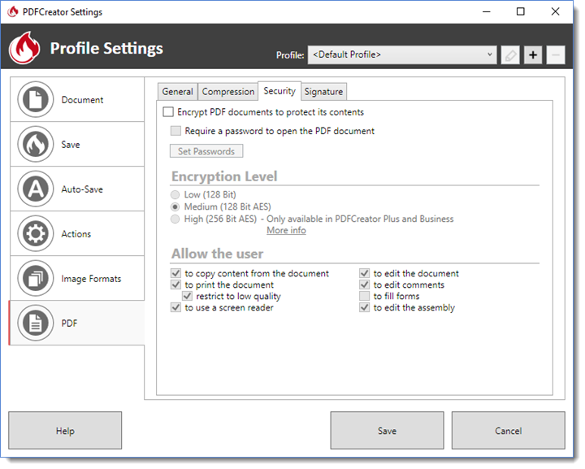Open the Save settings flame icon
This screenshot has height=469, width=585.
(36, 145)
